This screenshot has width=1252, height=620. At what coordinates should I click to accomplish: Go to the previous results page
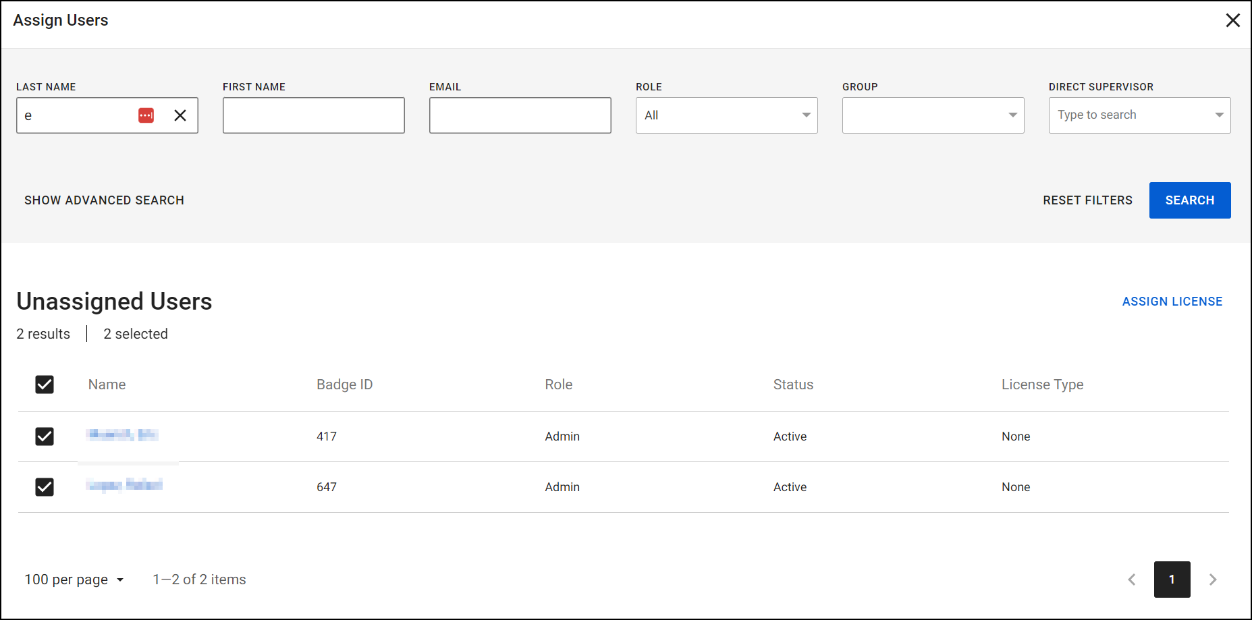point(1132,580)
